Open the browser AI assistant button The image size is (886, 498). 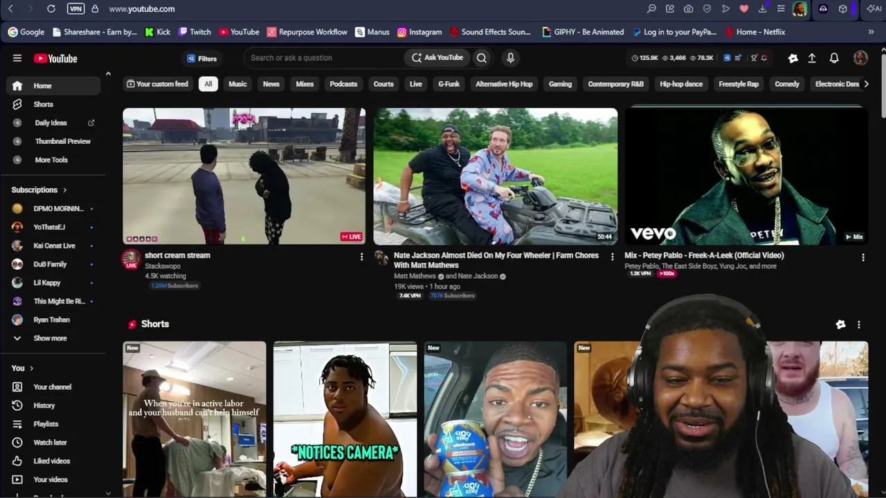874,9
